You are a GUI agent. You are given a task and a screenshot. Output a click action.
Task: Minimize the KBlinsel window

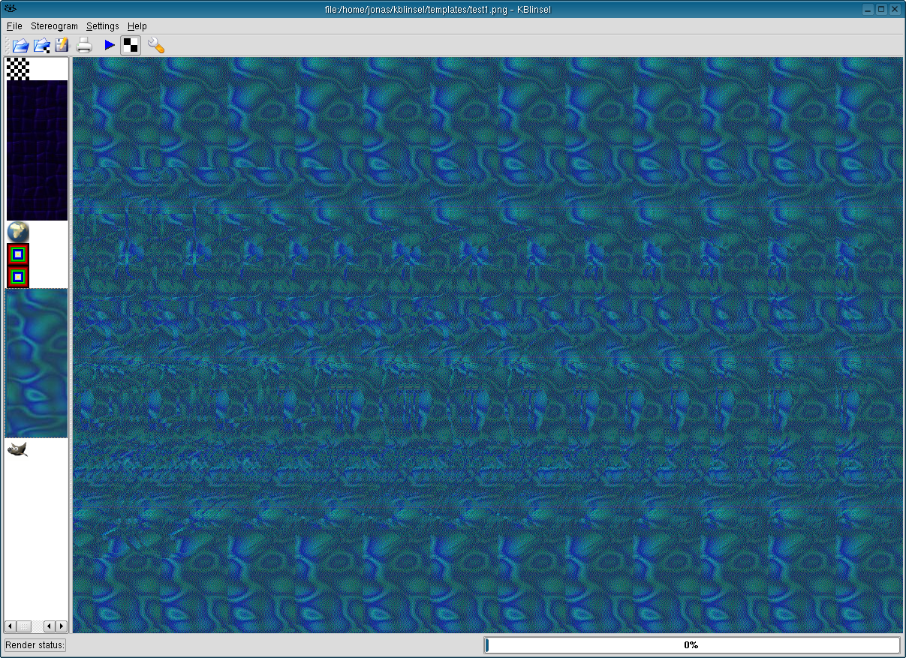tap(868, 9)
